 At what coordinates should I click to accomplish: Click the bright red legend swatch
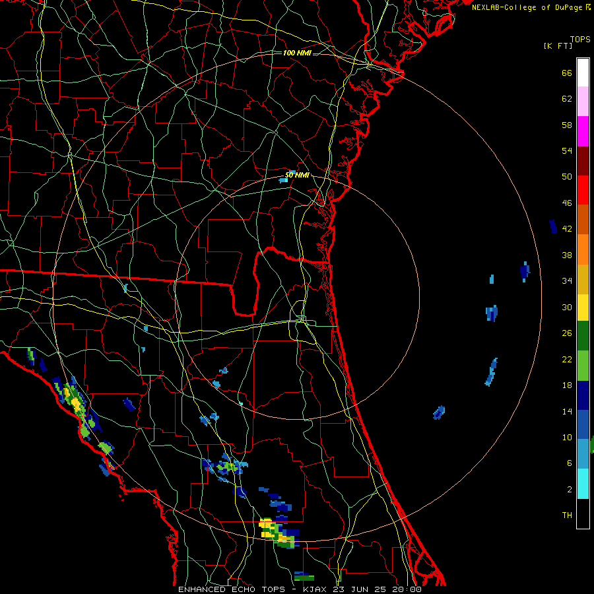pyautogui.click(x=583, y=190)
